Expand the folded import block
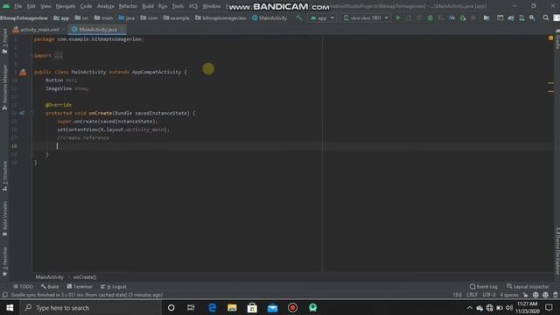This screenshot has width=560, height=315. click(x=59, y=56)
